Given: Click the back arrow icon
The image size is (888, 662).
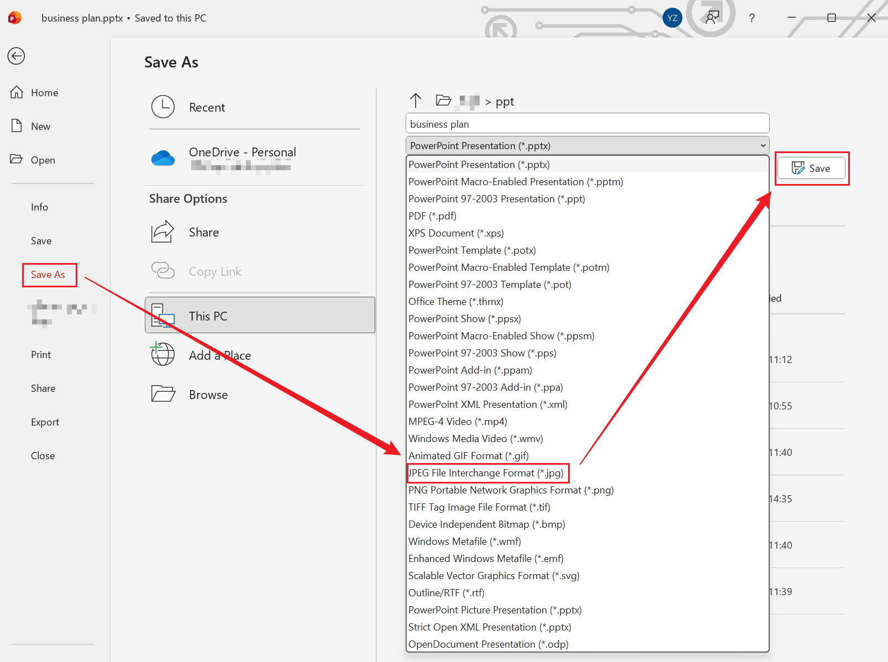Looking at the screenshot, I should tap(16, 56).
